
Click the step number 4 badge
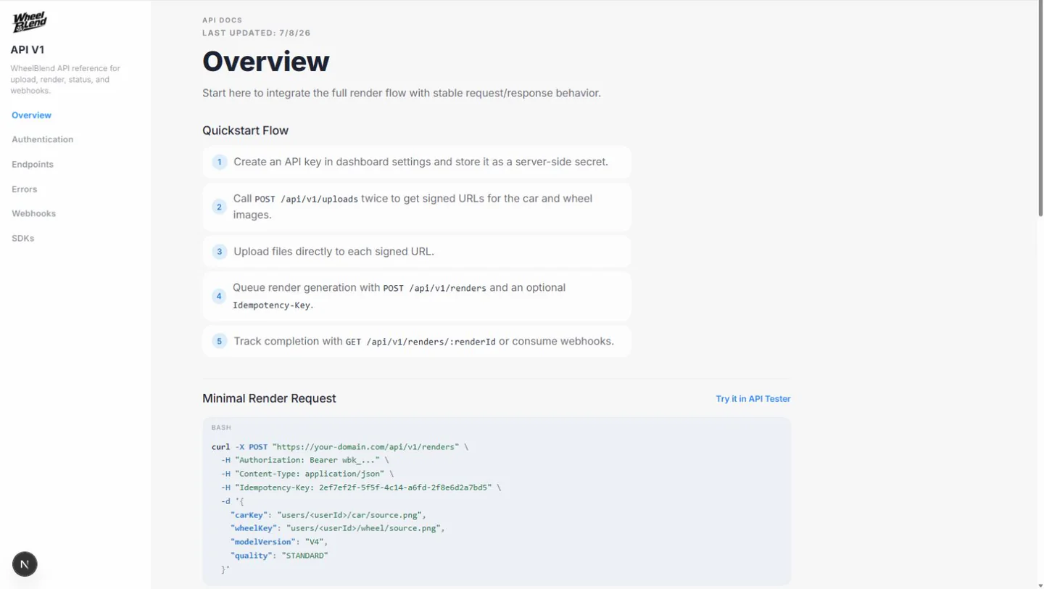(219, 296)
